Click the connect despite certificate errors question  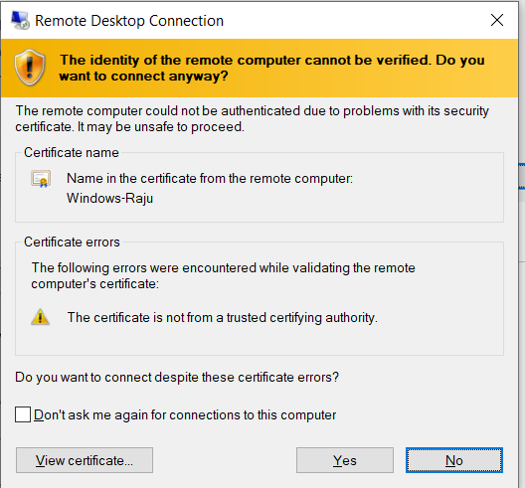click(x=177, y=378)
